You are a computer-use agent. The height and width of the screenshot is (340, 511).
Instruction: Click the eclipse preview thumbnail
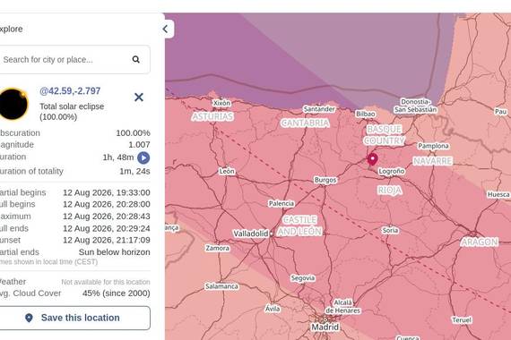point(13,104)
